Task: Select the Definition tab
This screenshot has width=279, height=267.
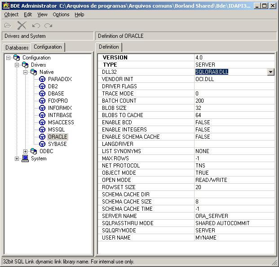Action: 109,47
